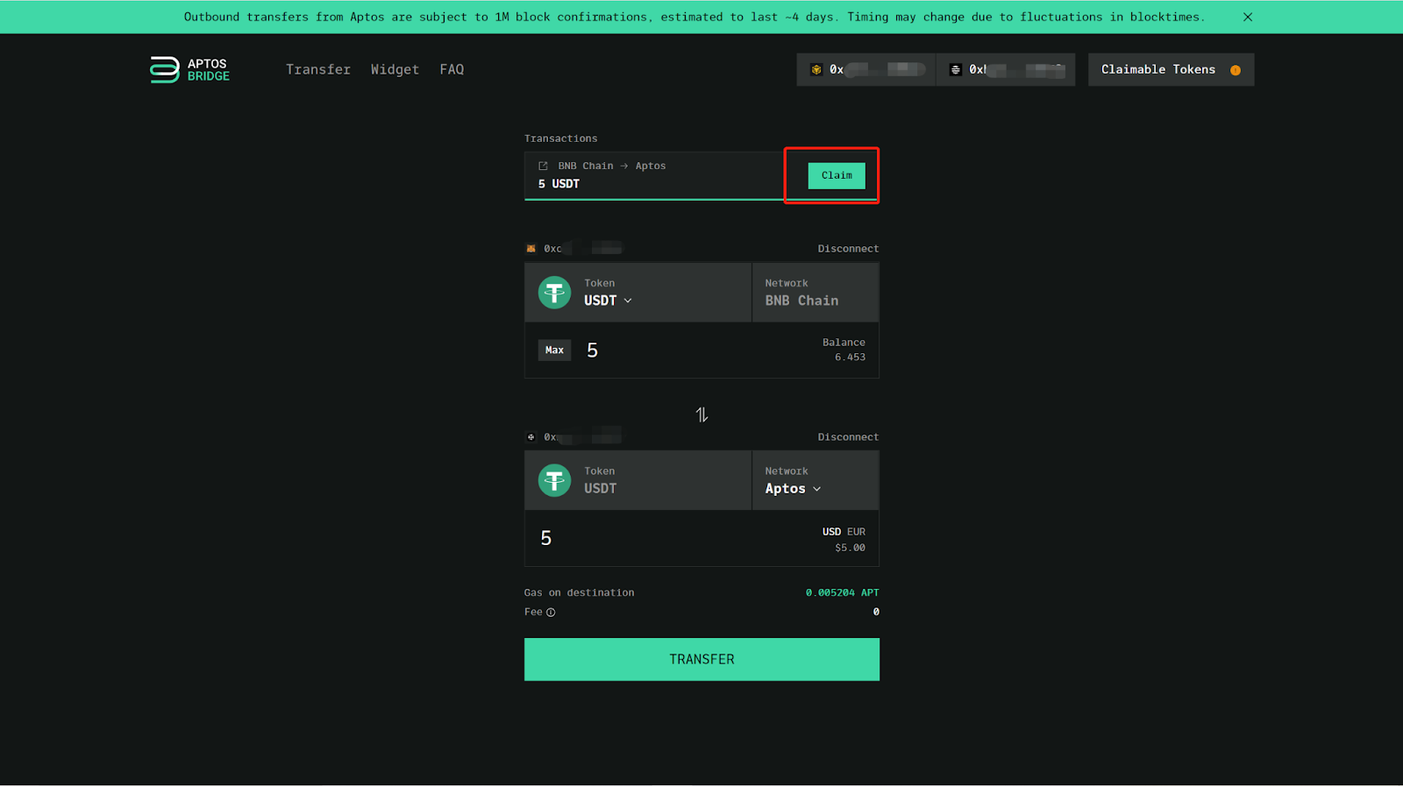The width and height of the screenshot is (1403, 786).
Task: Click the Aptos icon in header wallet
Action: (x=956, y=70)
